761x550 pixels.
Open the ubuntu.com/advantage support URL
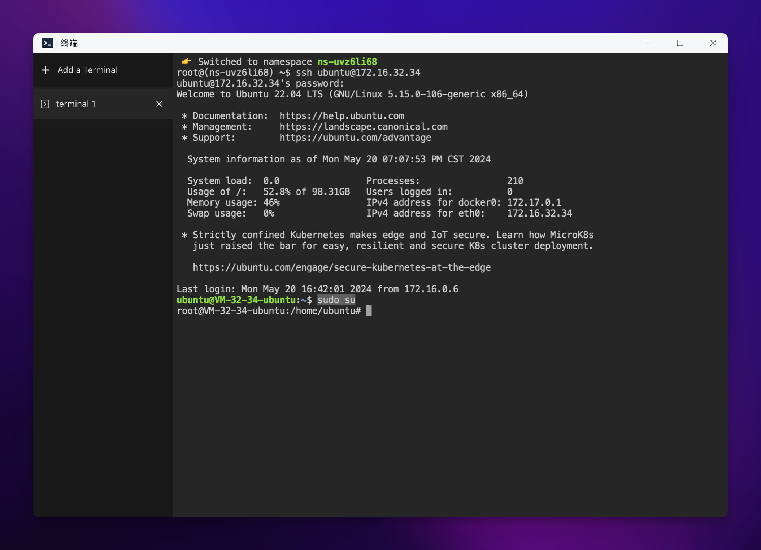coord(355,137)
